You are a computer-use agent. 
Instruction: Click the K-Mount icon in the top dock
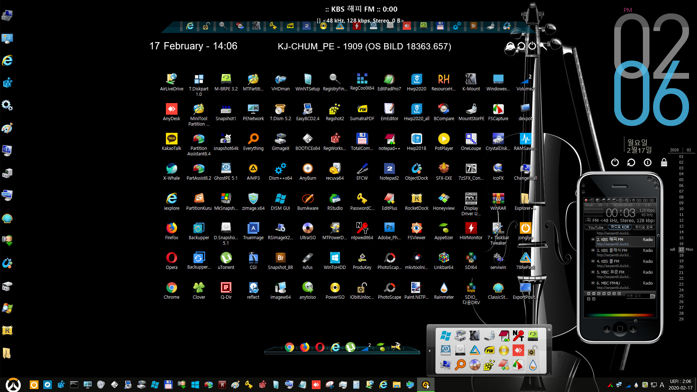tap(256, 26)
